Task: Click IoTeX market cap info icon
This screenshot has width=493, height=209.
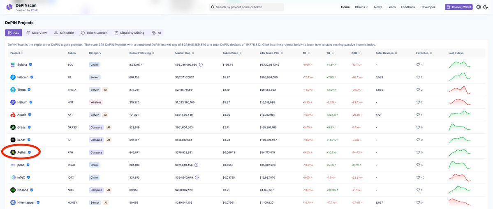Action: 197,177
